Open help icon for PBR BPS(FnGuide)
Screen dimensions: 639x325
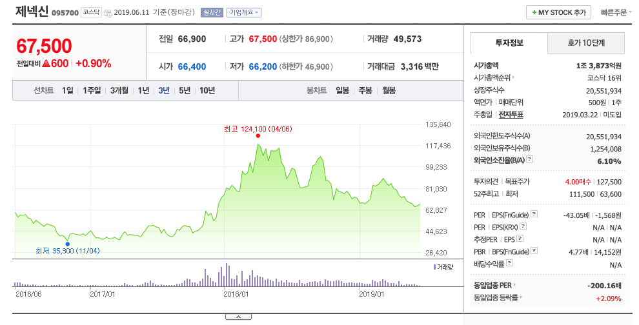534,251
